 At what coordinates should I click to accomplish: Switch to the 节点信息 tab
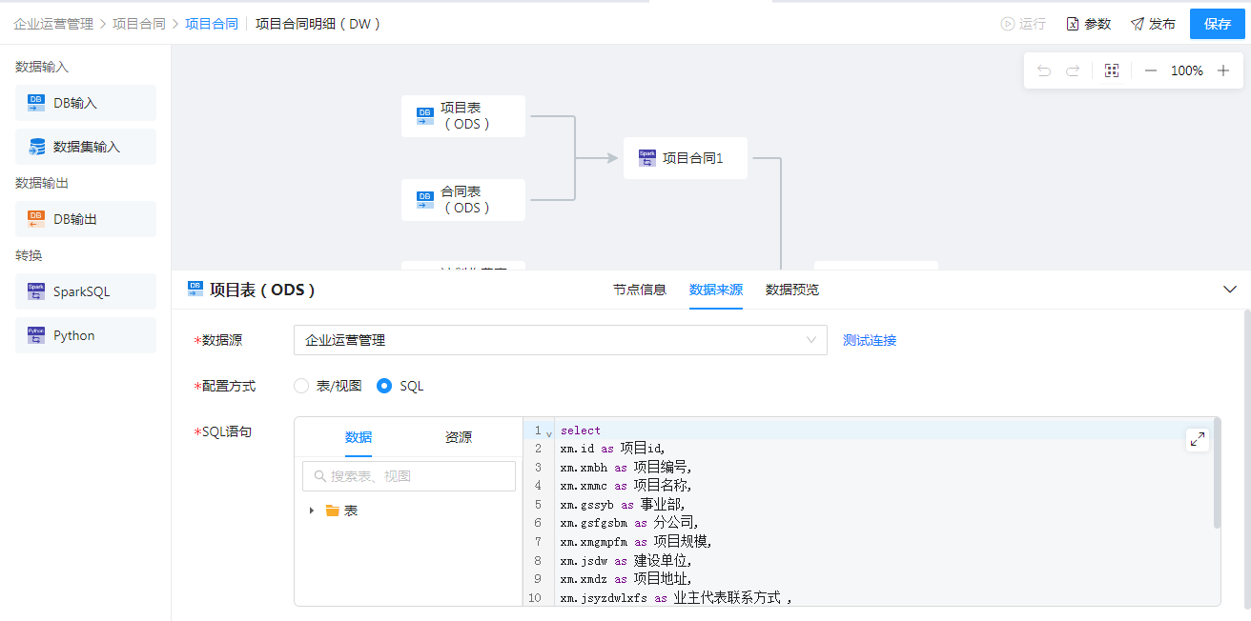640,290
